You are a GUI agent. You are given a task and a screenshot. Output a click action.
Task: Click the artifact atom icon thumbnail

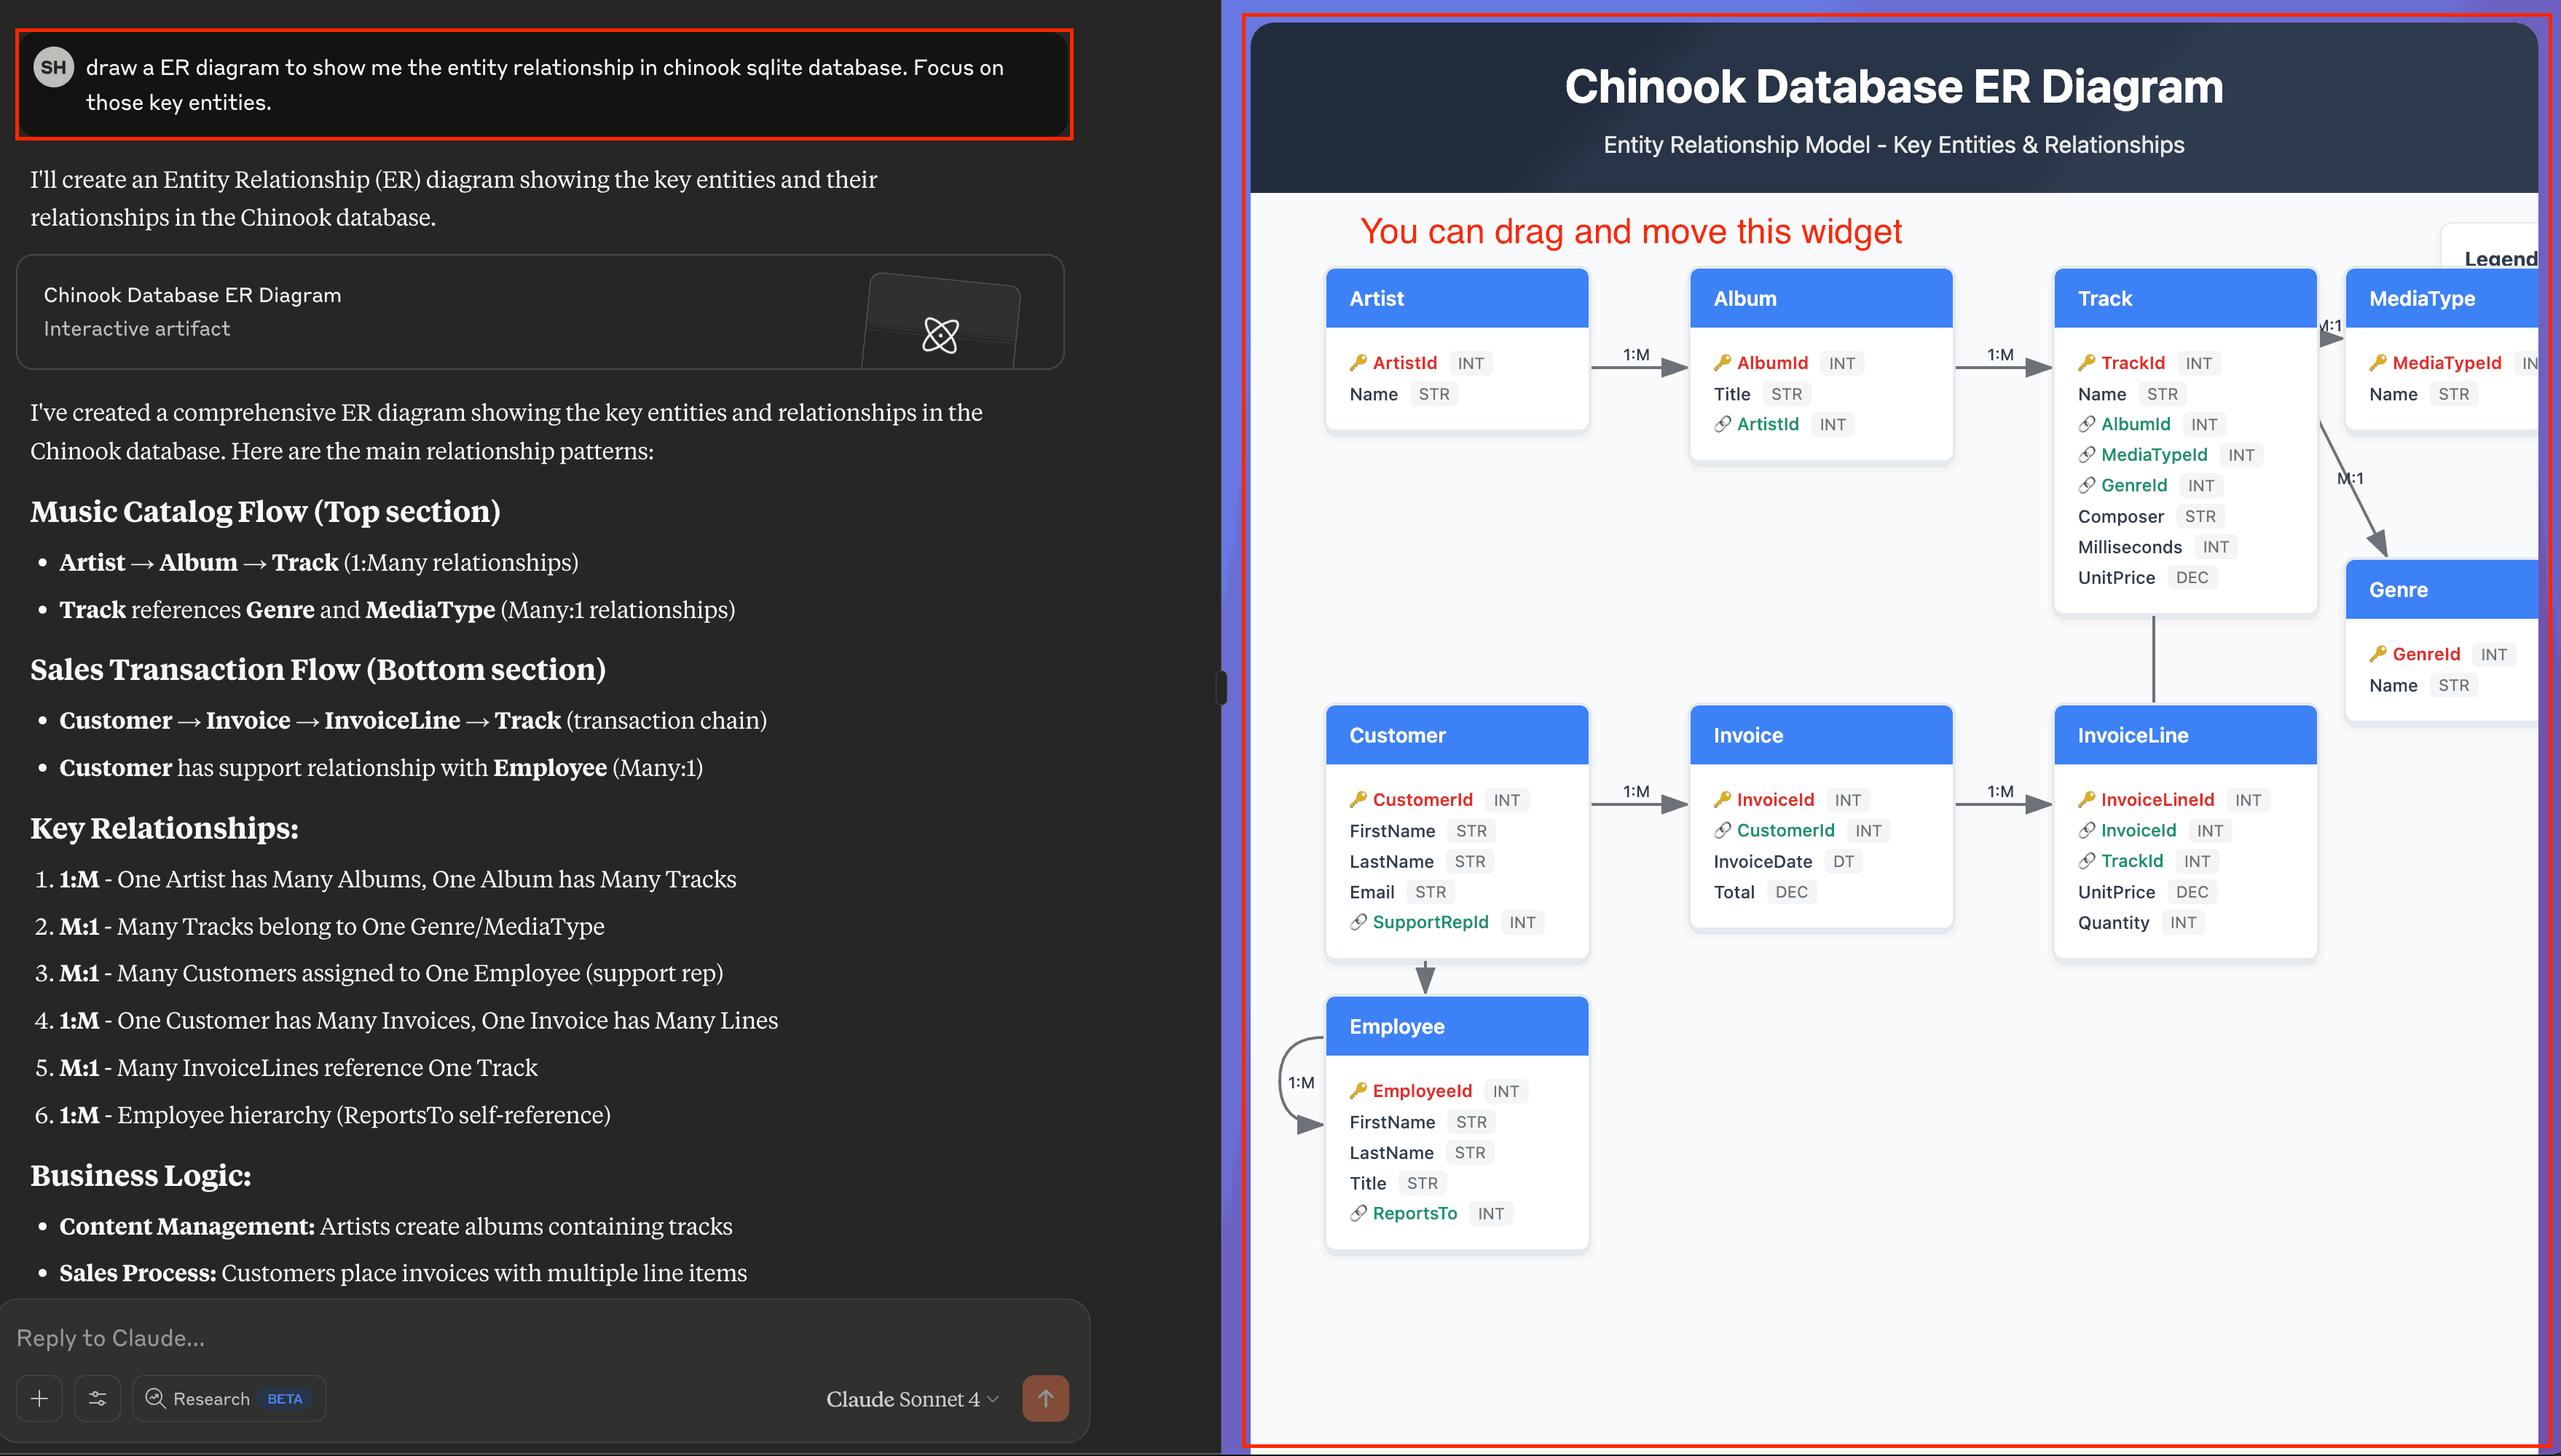point(940,335)
